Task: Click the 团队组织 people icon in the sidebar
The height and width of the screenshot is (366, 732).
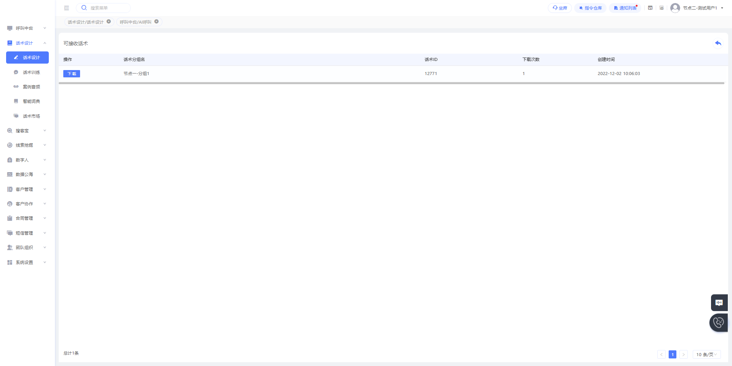Action: [x=10, y=248]
